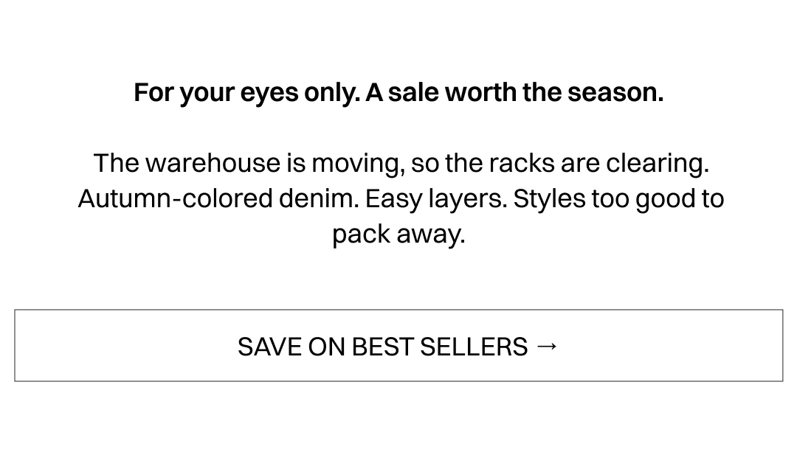The height and width of the screenshot is (455, 797).
Task: Click the word 'warehouse' in the paragraph
Action: point(212,163)
